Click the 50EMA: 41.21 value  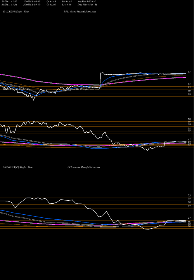pos(10,5)
